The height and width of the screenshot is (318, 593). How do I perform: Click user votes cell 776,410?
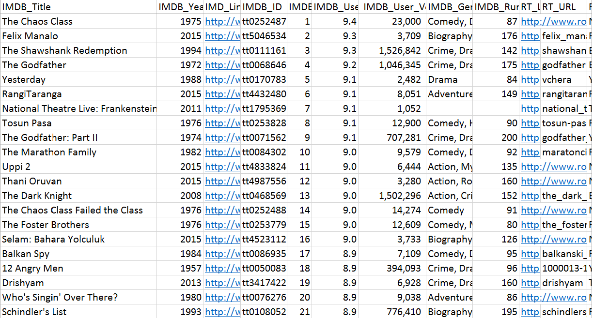pyautogui.click(x=393, y=312)
